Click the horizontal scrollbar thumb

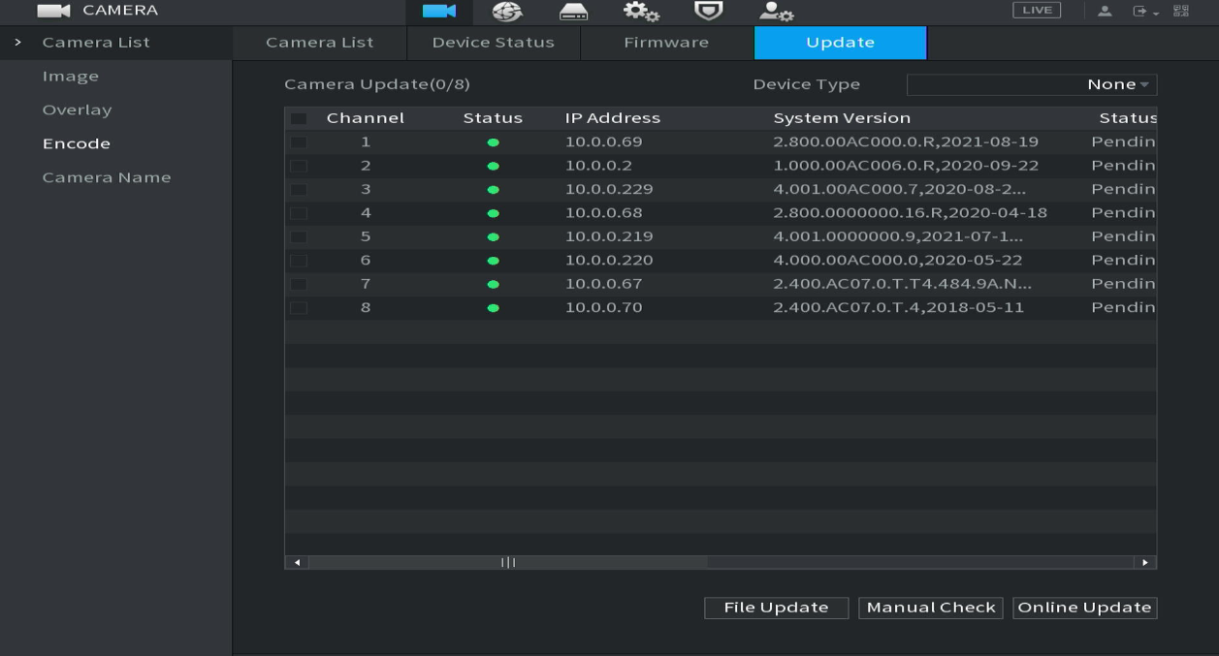508,562
